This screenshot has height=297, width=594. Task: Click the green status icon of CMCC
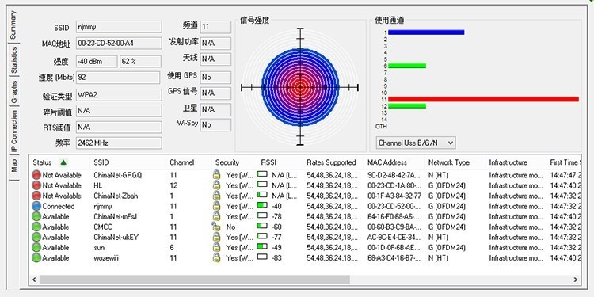(36, 227)
